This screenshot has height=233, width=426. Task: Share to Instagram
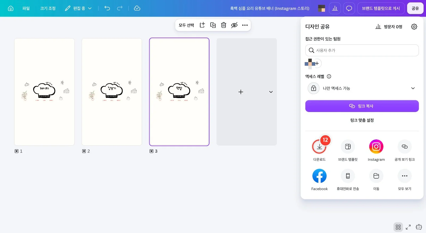pos(376,147)
